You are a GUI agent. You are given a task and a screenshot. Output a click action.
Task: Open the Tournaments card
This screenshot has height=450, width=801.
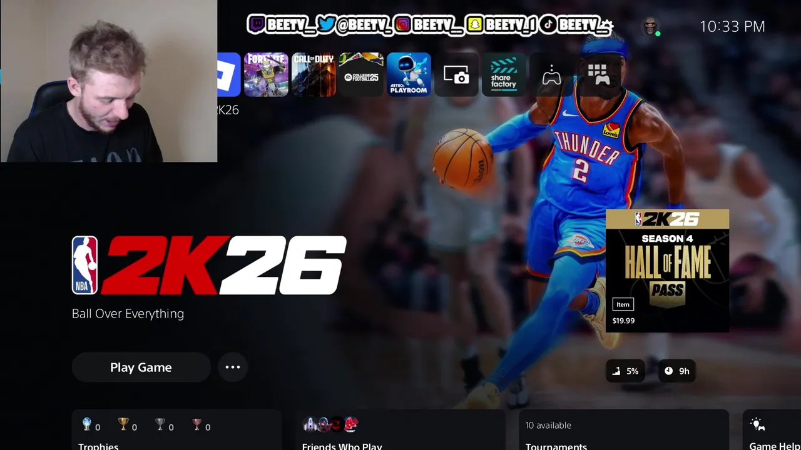click(624, 430)
